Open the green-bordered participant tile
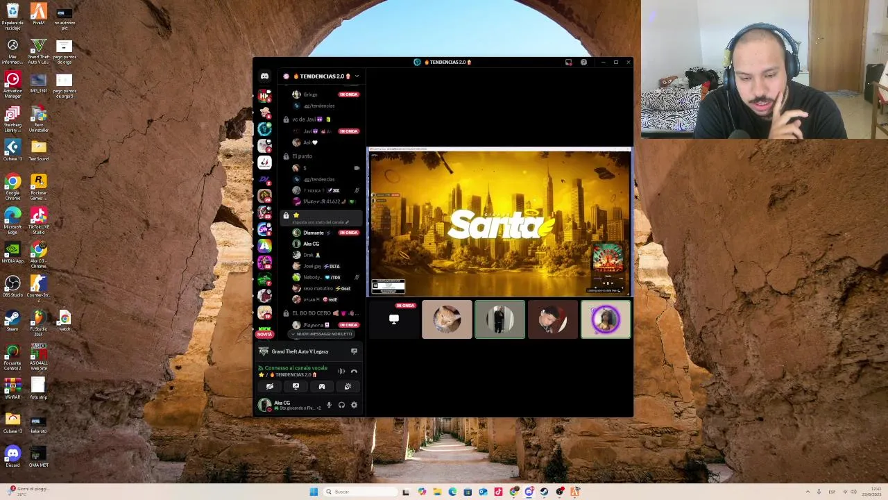The image size is (888, 500). [x=499, y=319]
